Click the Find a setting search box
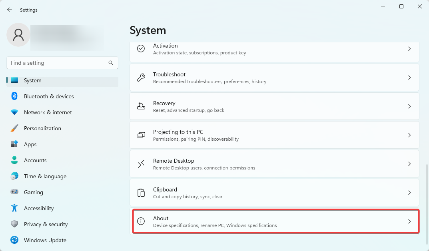The image size is (429, 251). pos(62,63)
